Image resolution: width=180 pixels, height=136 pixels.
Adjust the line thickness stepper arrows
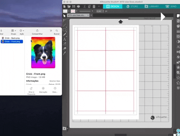(103, 11)
